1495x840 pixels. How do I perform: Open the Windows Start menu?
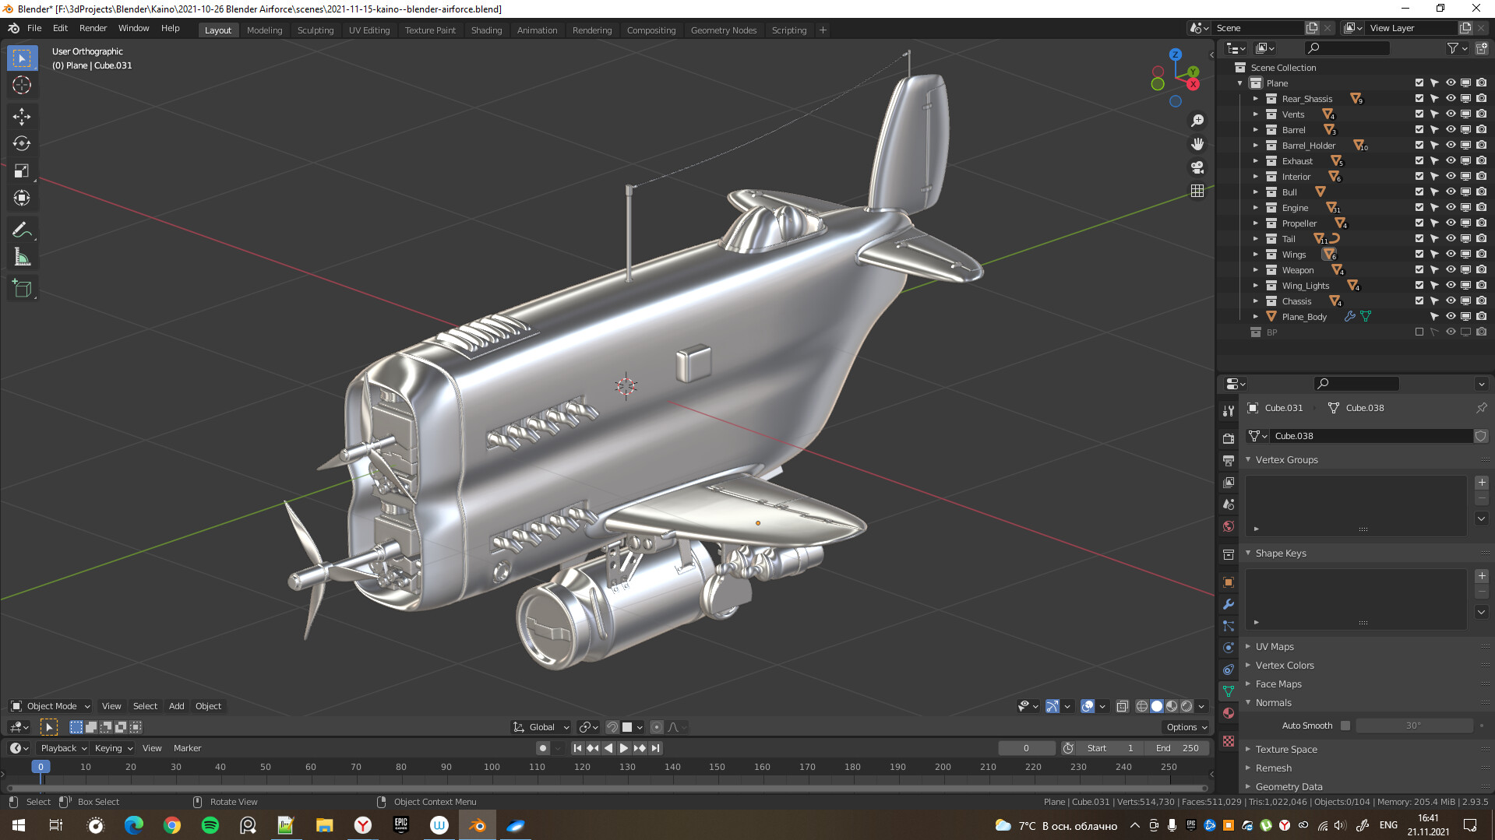[19, 825]
